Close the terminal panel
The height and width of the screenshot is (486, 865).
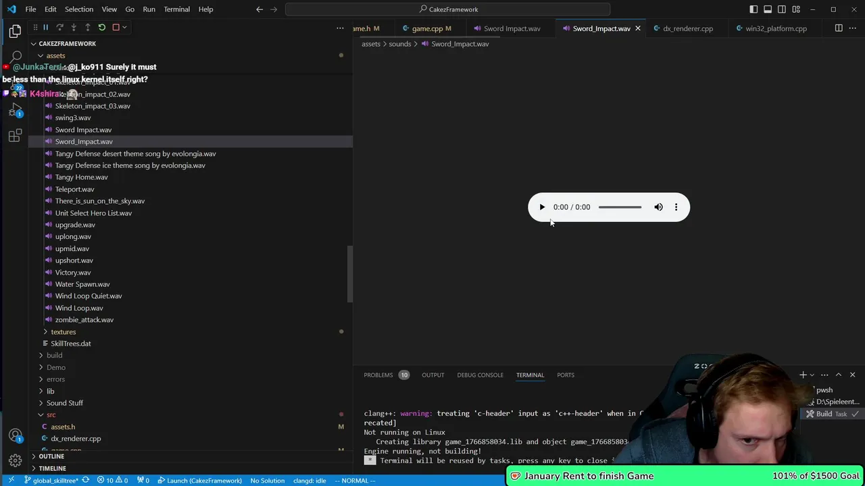point(852,375)
